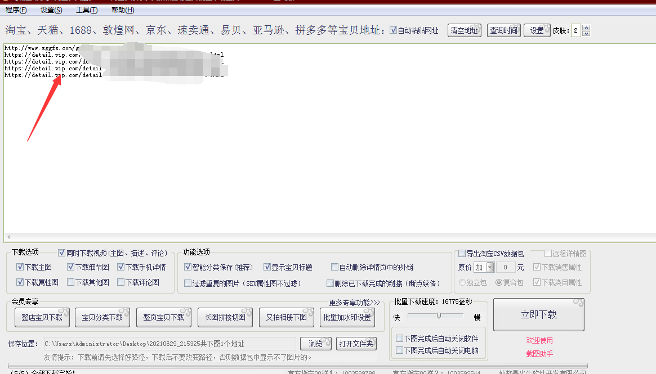The image size is (656, 374).
Task: Click the 浏览 button to browse save path
Action: click(x=315, y=344)
